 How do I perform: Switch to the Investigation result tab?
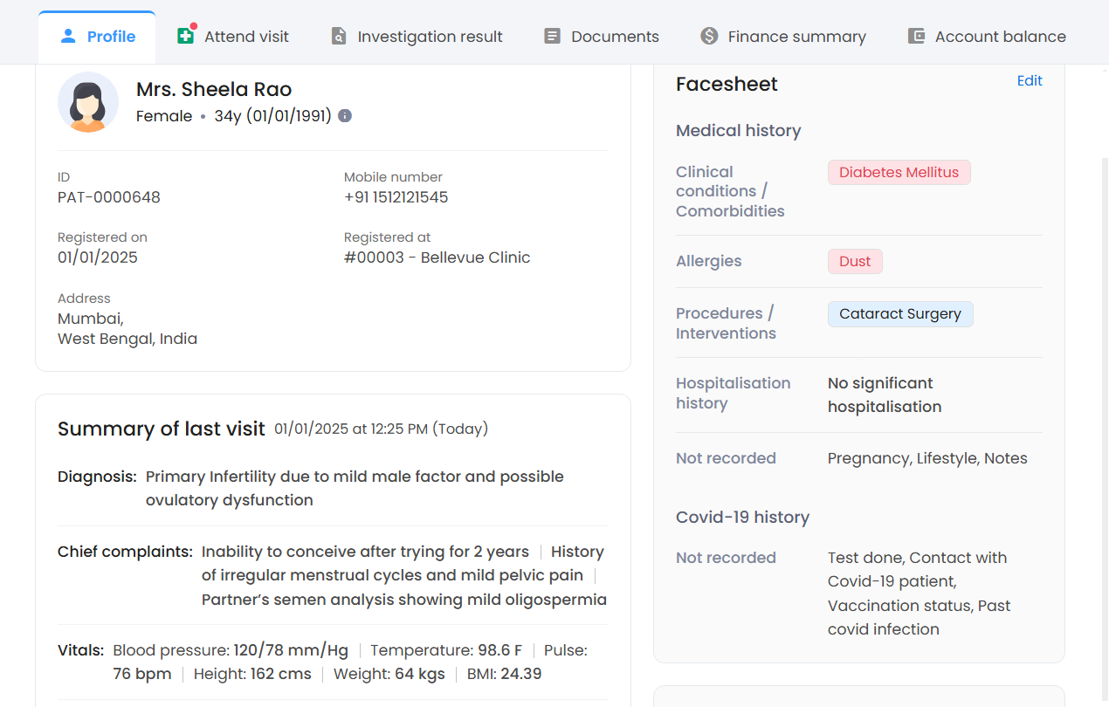[430, 37]
